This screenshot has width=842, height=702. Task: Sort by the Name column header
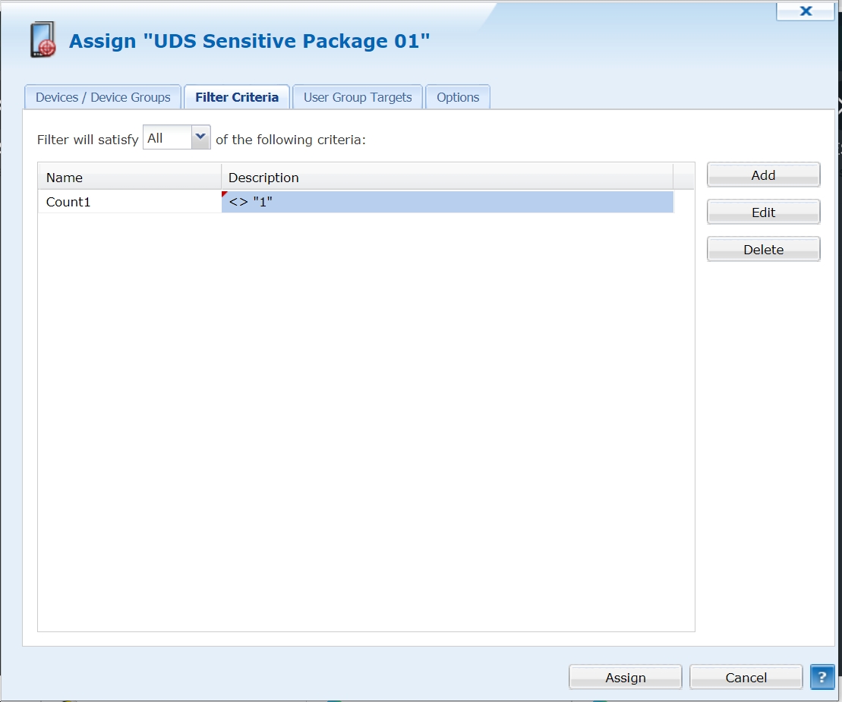[x=129, y=178]
